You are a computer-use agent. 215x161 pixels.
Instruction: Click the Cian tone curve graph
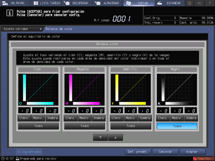pos(38,90)
